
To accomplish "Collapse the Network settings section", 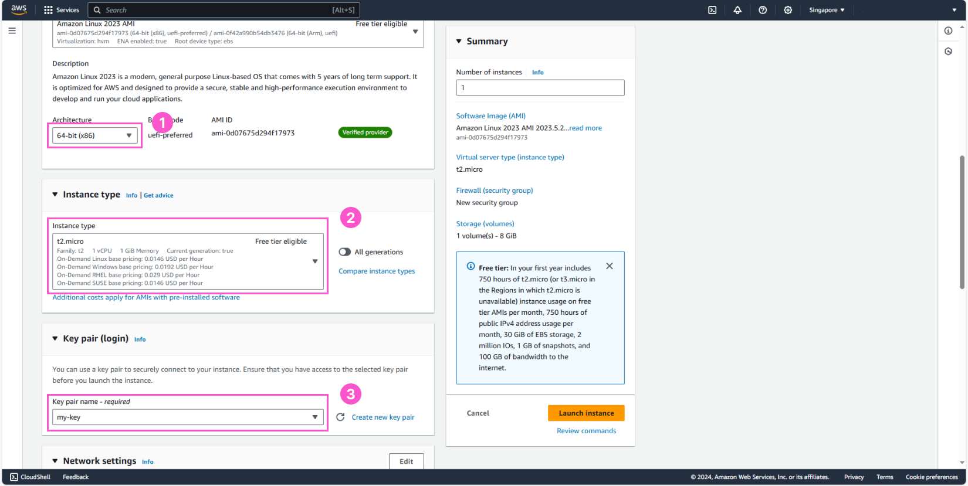I will (x=55, y=461).
